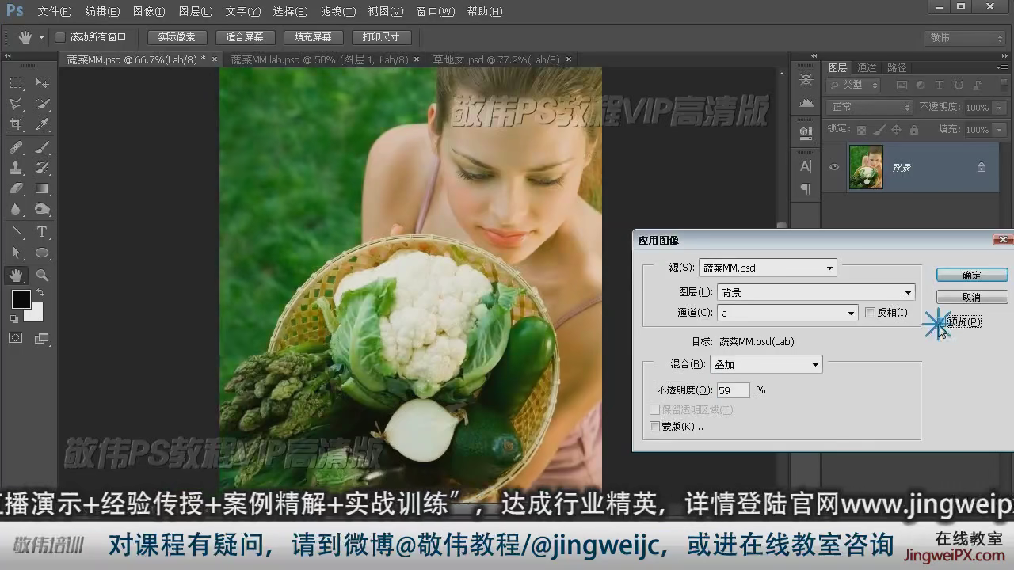Select the Zoom tool

[x=42, y=275]
